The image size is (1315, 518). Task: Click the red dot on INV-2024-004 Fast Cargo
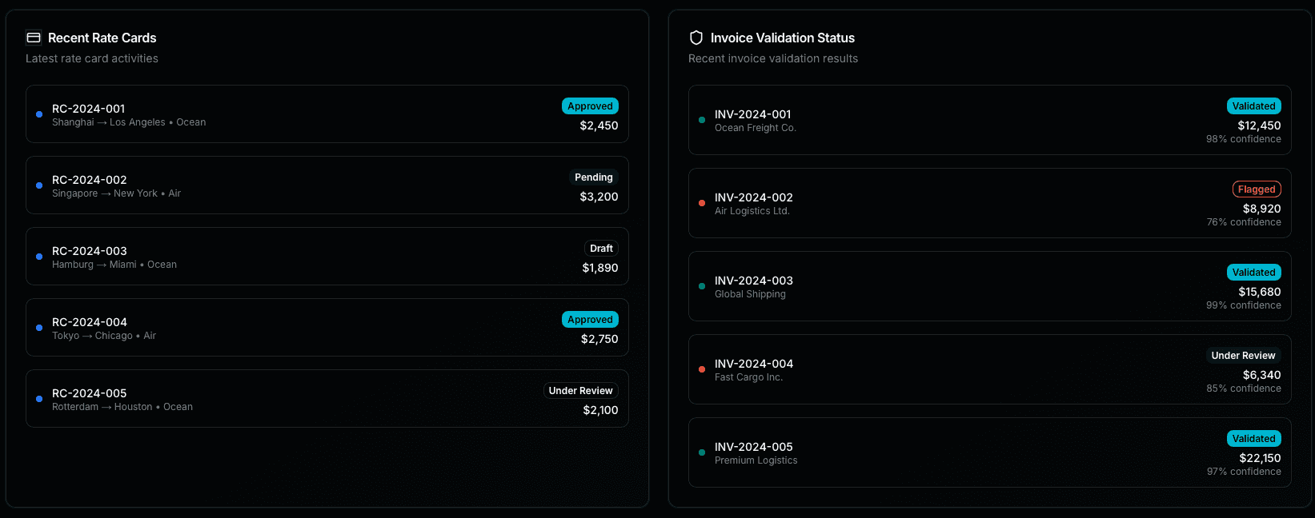[702, 369]
